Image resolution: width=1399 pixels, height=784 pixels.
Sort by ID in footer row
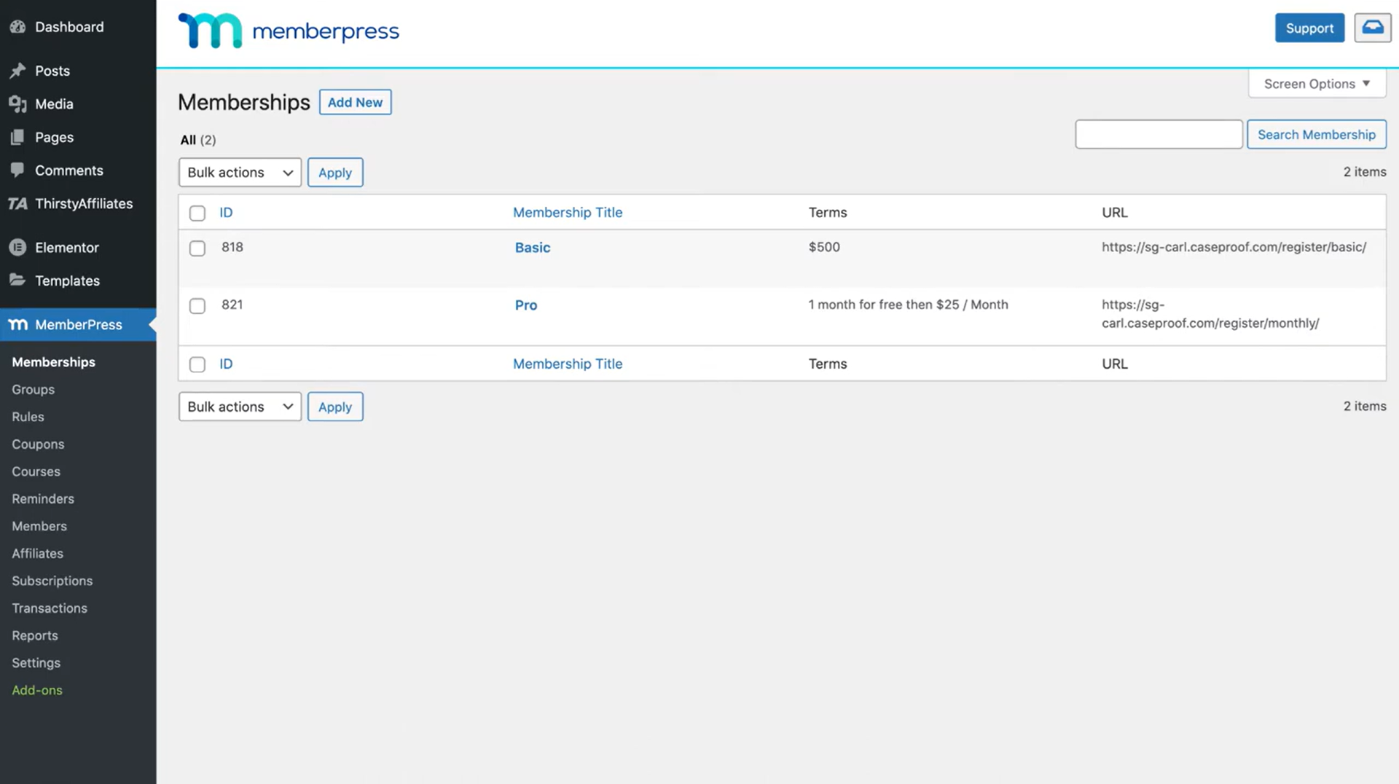pos(226,364)
